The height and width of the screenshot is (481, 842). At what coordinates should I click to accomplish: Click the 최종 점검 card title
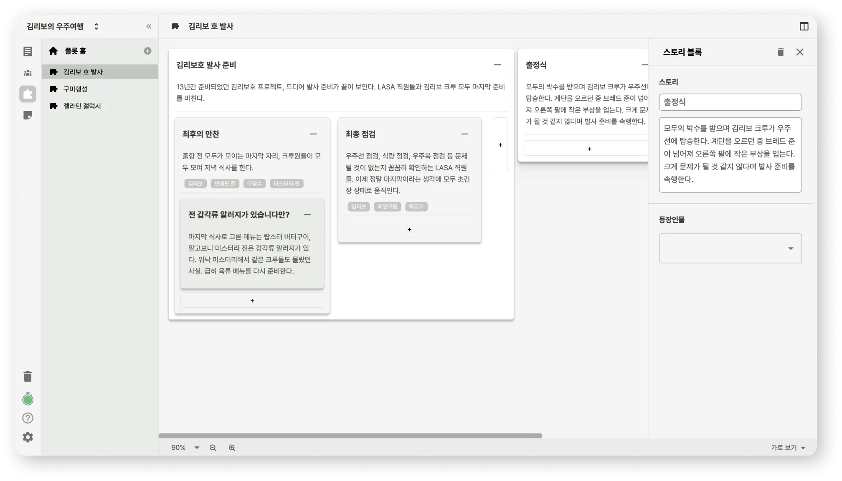[x=360, y=134]
